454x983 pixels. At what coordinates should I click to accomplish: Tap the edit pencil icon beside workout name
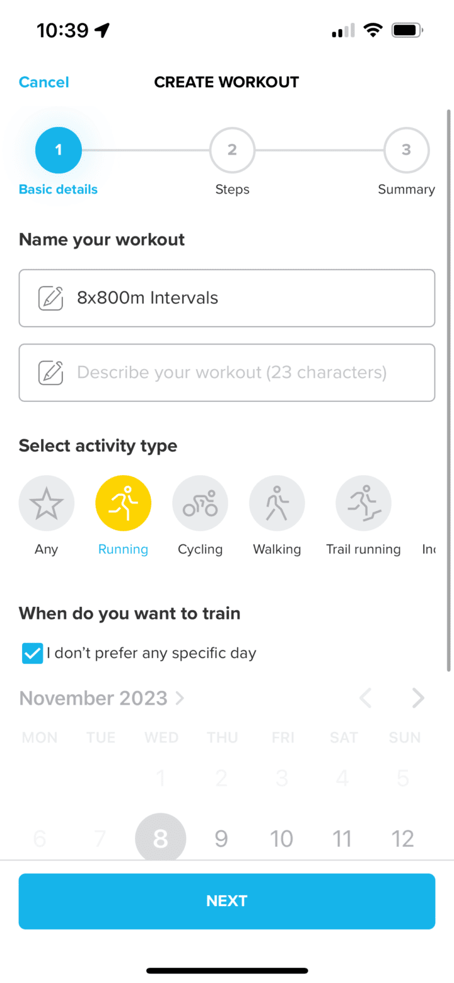50,298
